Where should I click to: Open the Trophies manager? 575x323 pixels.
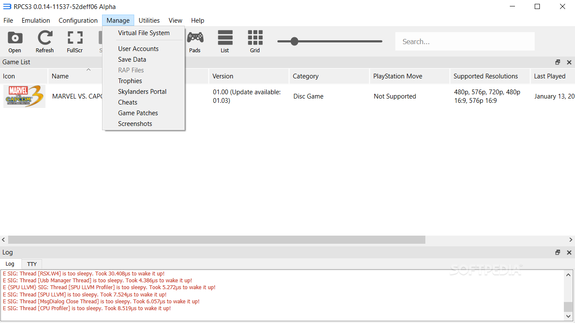coord(144,81)
